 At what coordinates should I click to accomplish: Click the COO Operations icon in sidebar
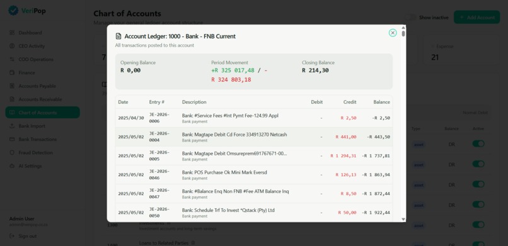12,59
